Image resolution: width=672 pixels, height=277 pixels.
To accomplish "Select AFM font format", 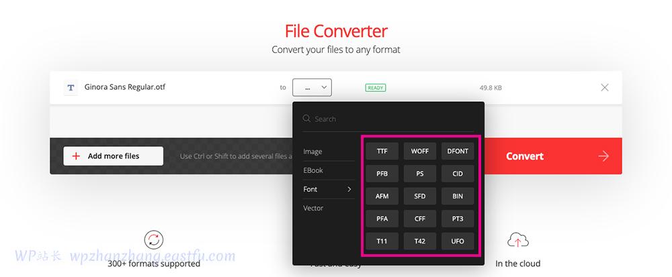I will [x=382, y=197].
